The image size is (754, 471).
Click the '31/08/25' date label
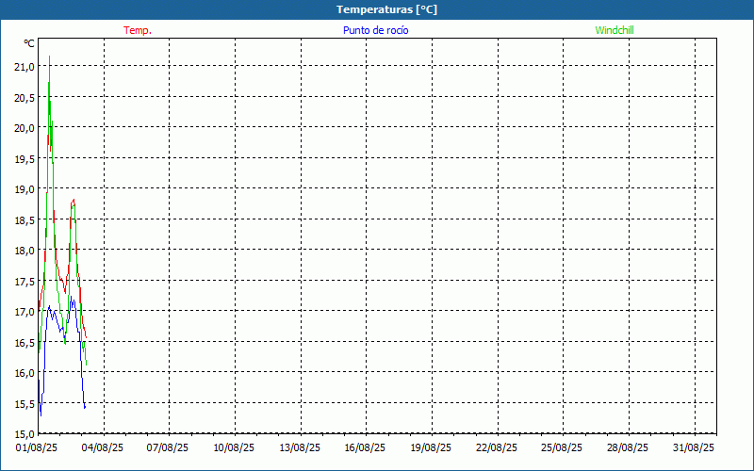[x=694, y=448]
